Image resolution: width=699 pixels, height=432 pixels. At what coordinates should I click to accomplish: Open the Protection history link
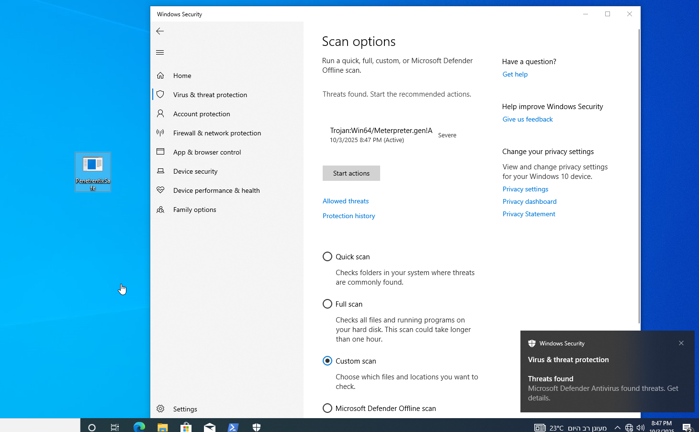349,216
